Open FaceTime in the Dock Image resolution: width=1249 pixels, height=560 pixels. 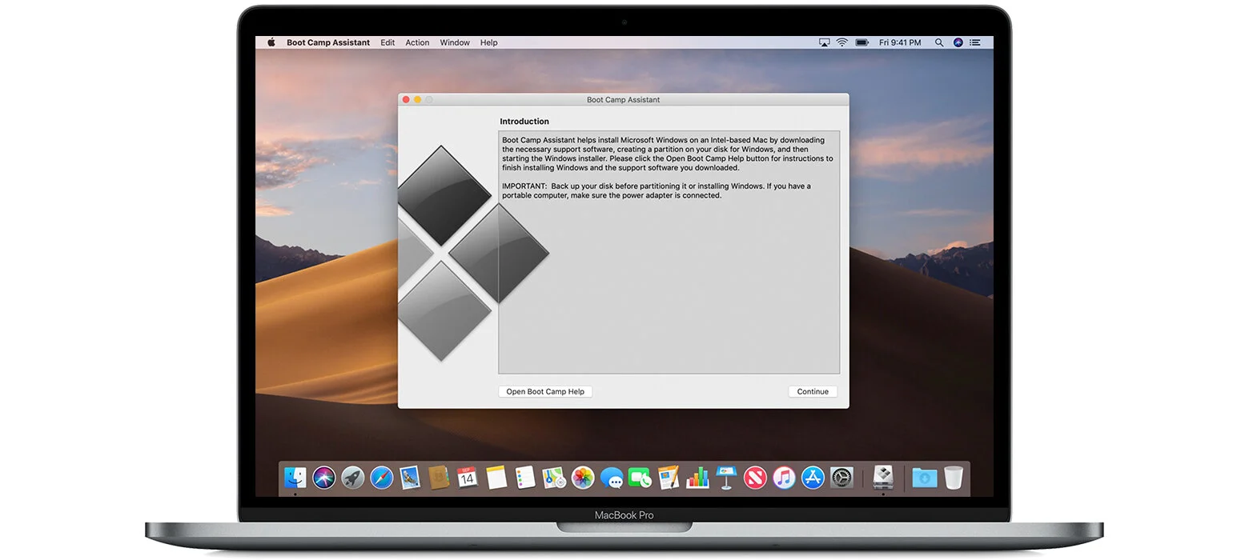[637, 478]
